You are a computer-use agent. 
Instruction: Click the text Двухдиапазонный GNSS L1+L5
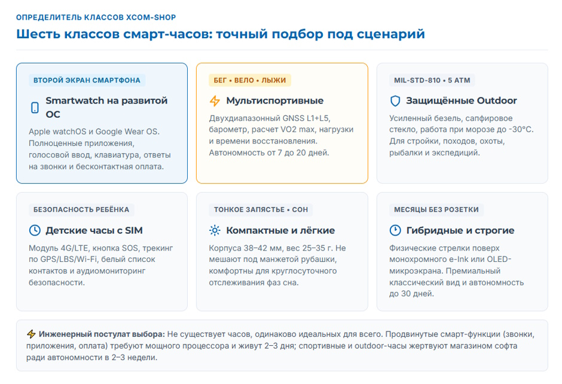[270, 118]
